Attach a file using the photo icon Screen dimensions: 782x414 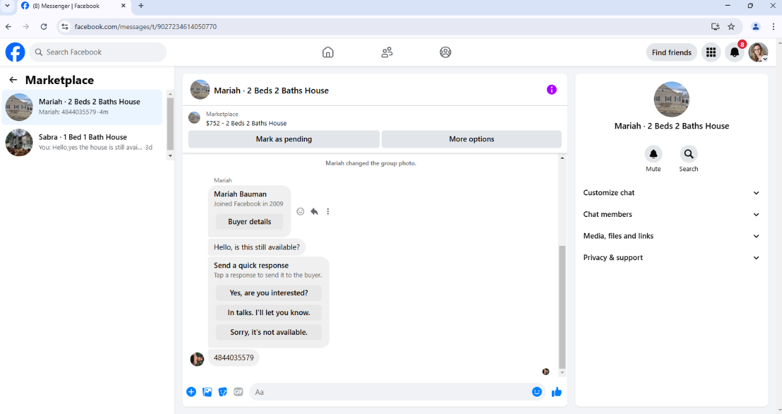[207, 392]
